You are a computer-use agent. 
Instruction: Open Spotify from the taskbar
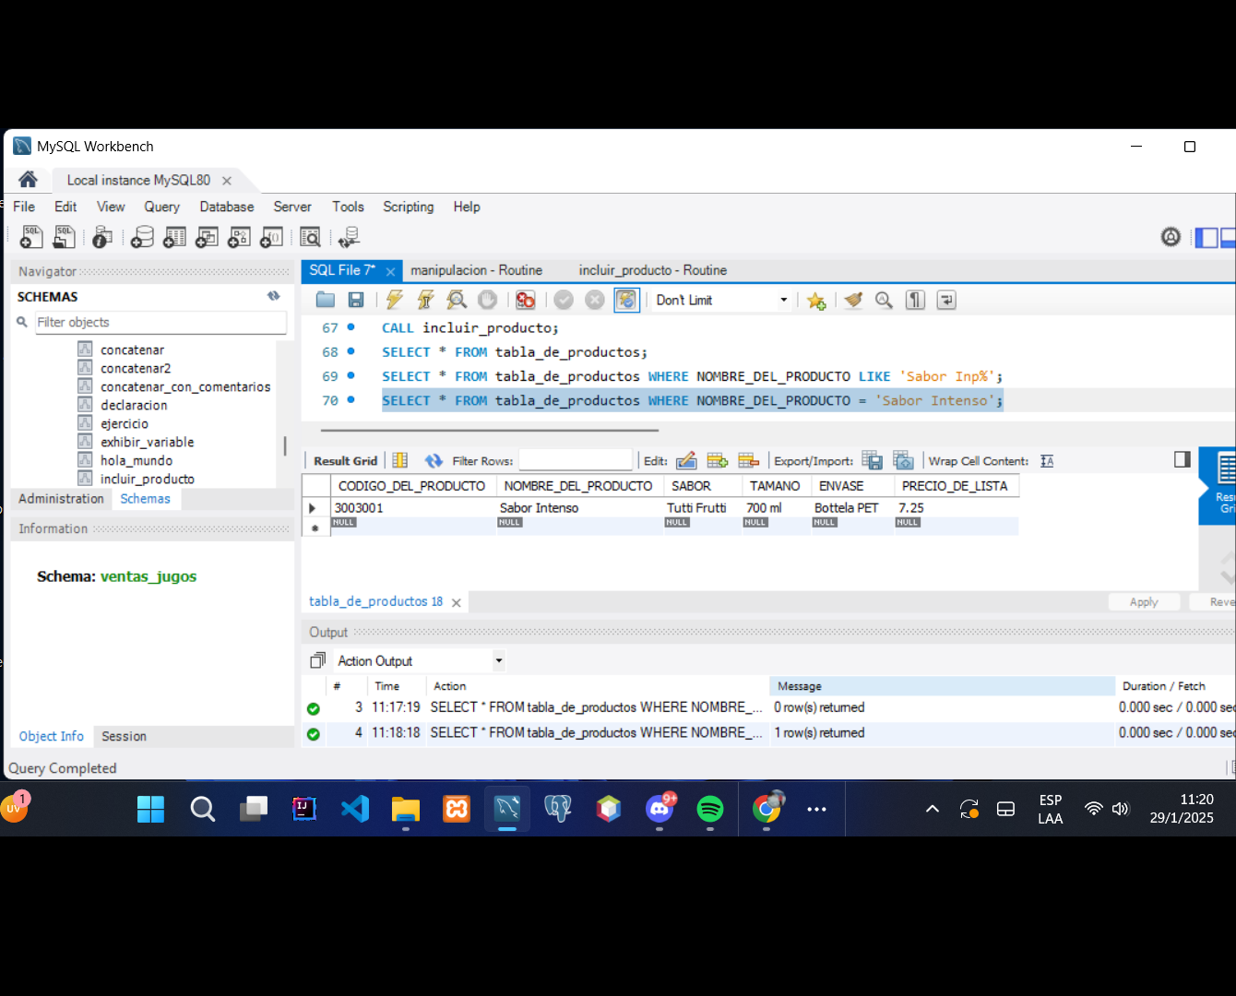coord(710,809)
